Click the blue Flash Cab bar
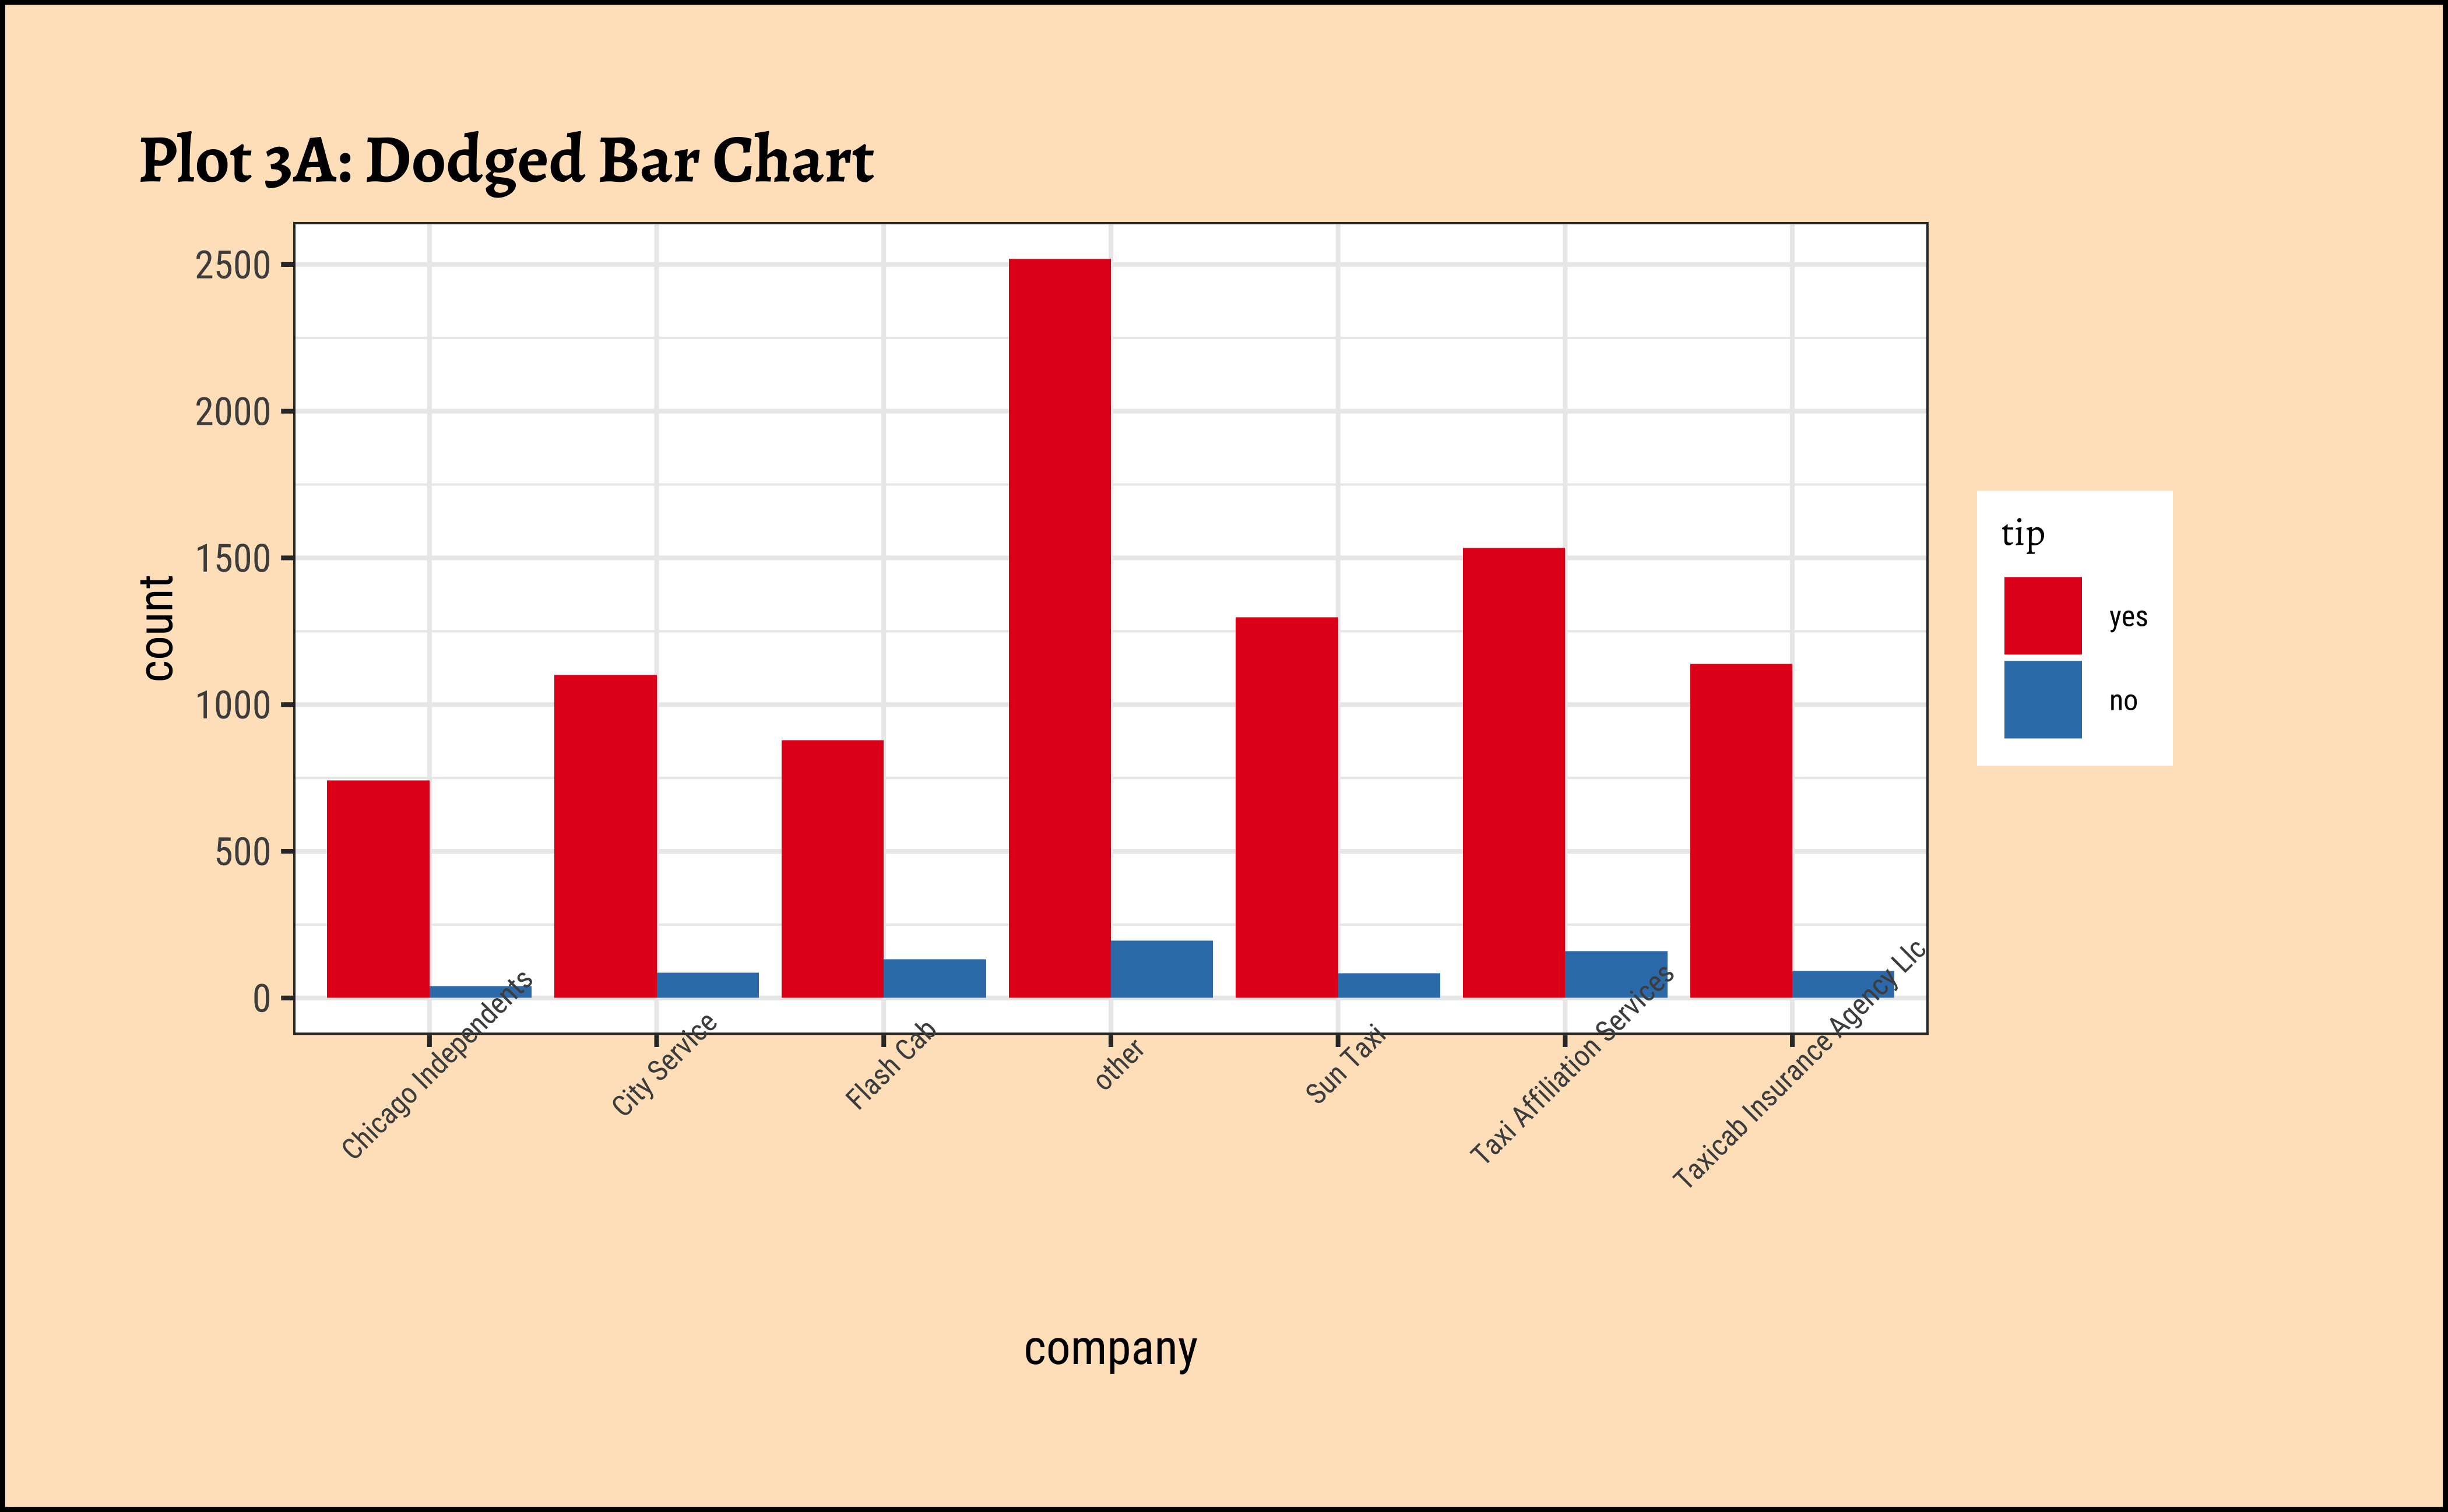2448x1512 pixels. point(933,978)
